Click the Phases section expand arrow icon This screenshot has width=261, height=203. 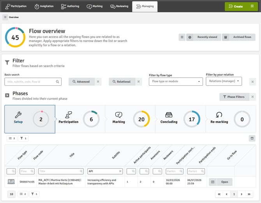pyautogui.click(x=7, y=95)
